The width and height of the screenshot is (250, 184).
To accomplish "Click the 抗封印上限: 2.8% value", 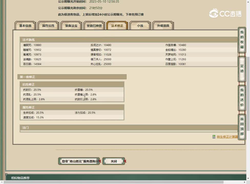I will click(x=86, y=99).
